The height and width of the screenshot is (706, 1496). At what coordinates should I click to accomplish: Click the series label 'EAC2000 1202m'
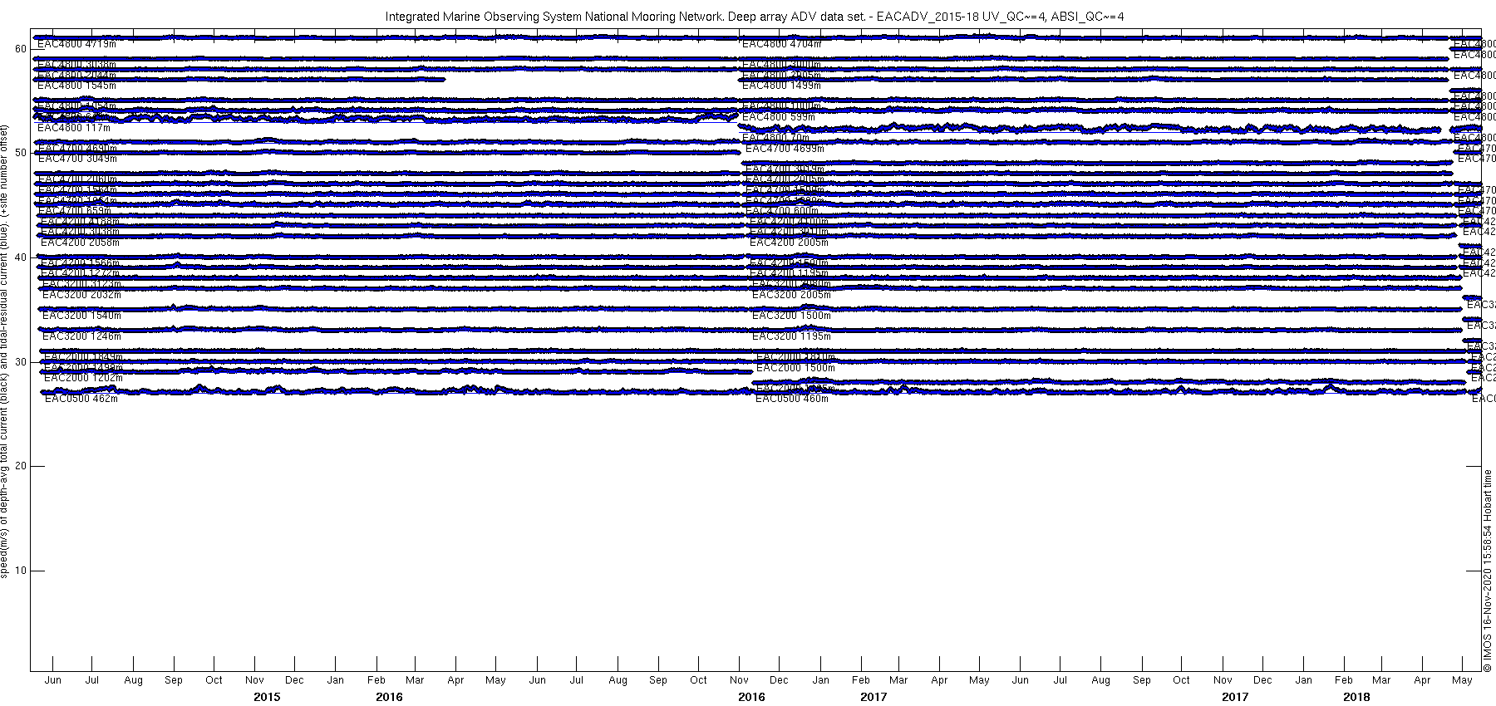tap(83, 378)
